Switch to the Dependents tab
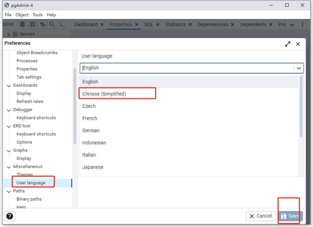Viewport: 313px width, 227px height. [x=253, y=24]
